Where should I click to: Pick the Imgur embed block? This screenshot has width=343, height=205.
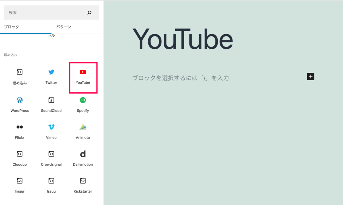point(20,186)
